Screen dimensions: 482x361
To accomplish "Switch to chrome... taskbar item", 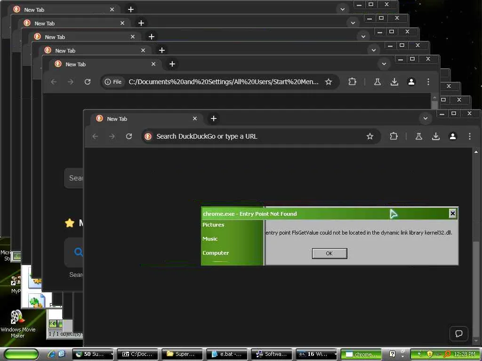I will point(361,354).
